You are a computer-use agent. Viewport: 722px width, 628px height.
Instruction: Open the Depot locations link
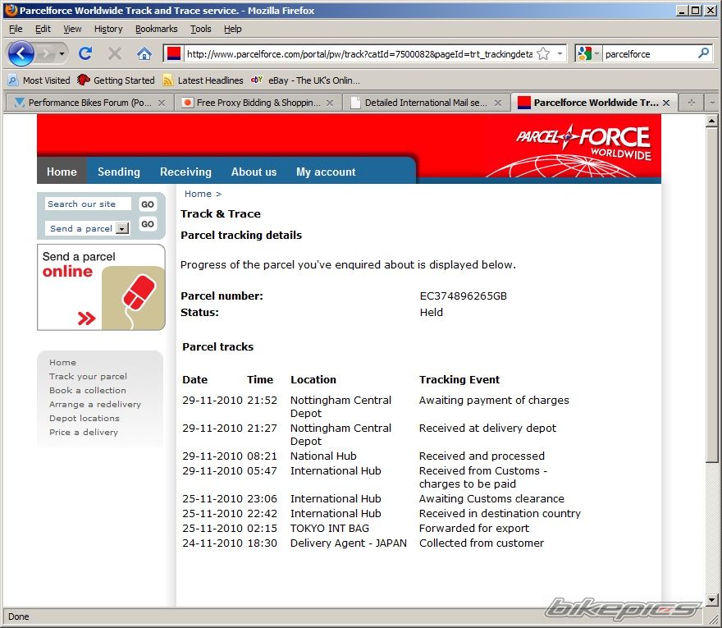[x=84, y=418]
